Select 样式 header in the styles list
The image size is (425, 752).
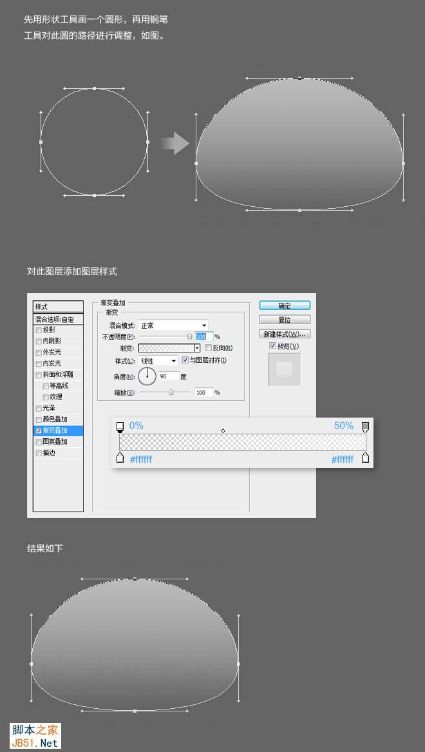58,307
